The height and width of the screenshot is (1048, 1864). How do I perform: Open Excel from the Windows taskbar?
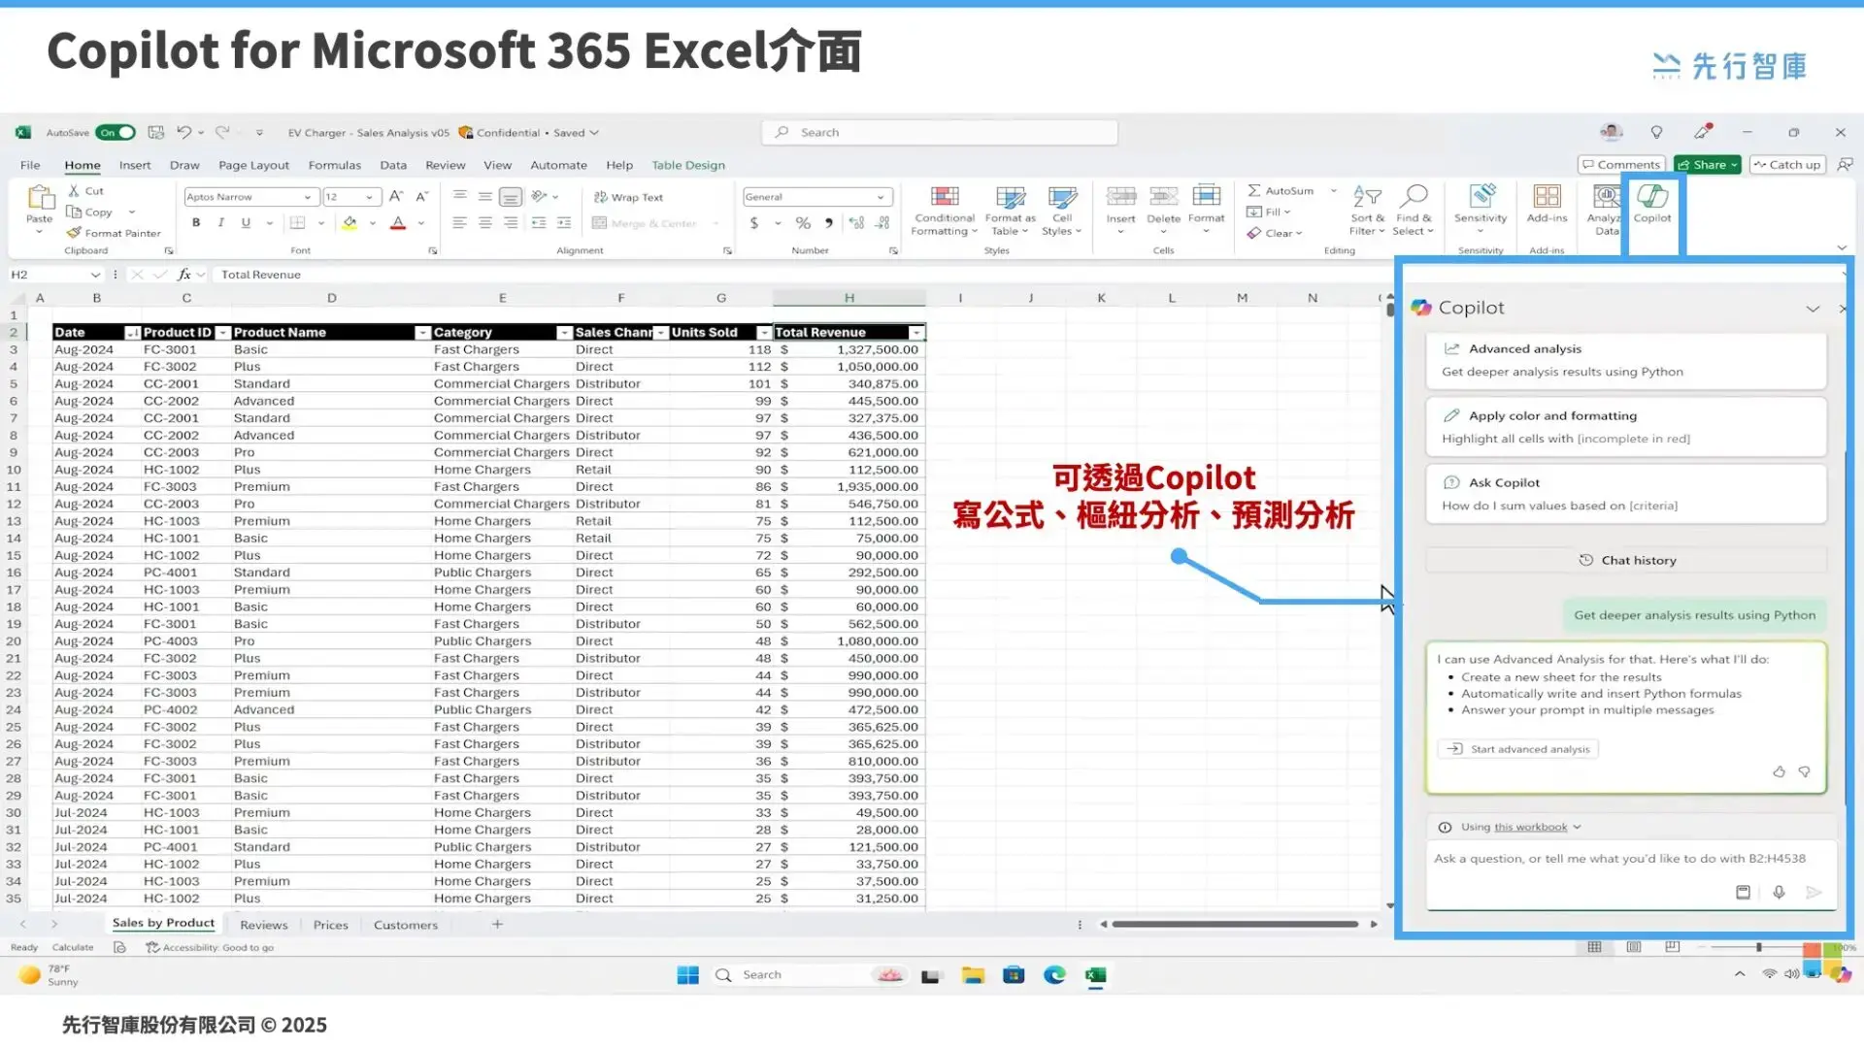pyautogui.click(x=1096, y=975)
